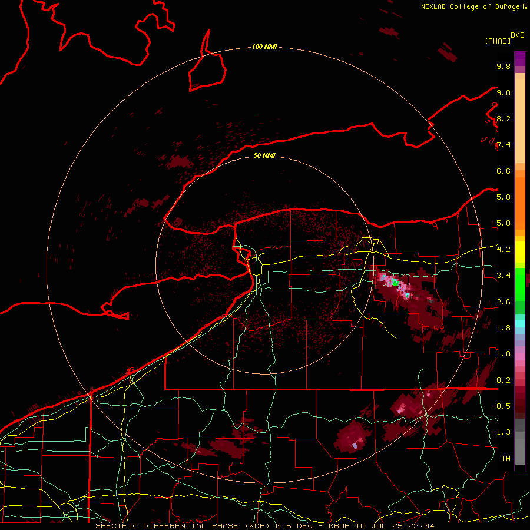
Task: Click the -1.3 scale value
Action: [501, 432]
